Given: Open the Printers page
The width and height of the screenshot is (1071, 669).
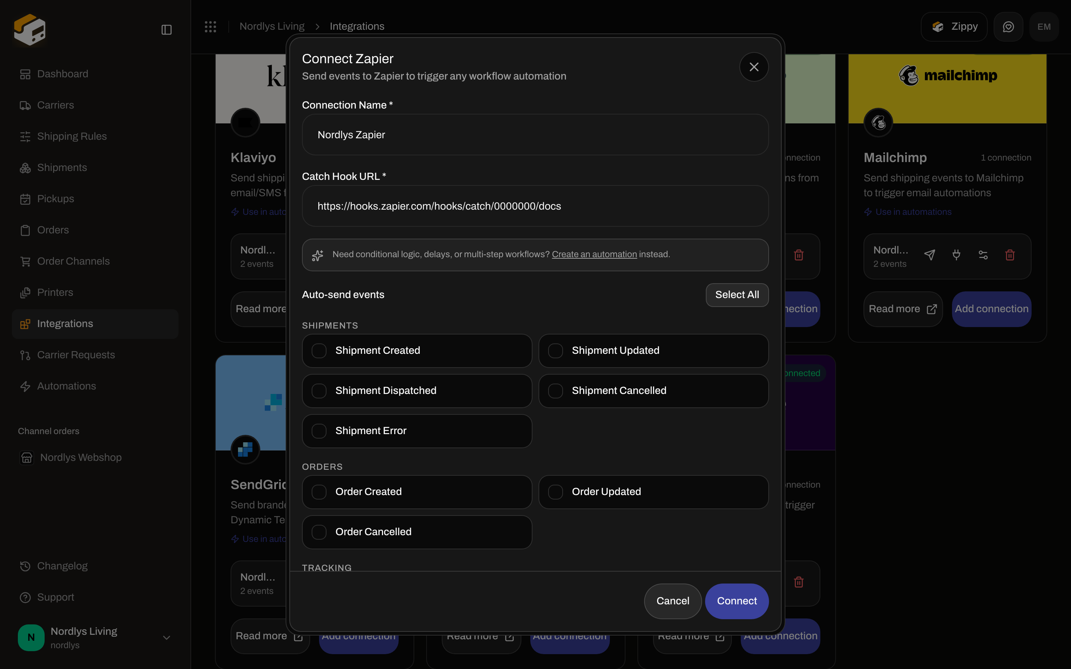Looking at the screenshot, I should tap(95, 293).
